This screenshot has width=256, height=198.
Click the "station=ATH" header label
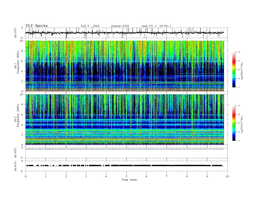120,26
